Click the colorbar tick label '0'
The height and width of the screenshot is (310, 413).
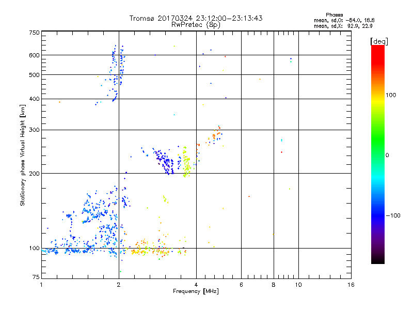tap(387, 156)
